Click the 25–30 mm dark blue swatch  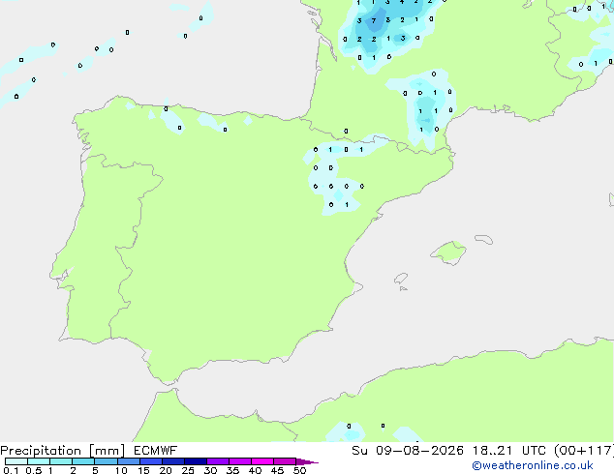195,461
